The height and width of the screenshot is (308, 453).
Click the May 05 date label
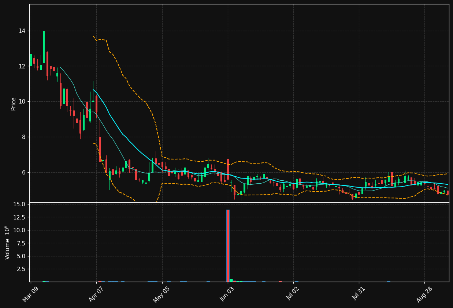(161, 294)
